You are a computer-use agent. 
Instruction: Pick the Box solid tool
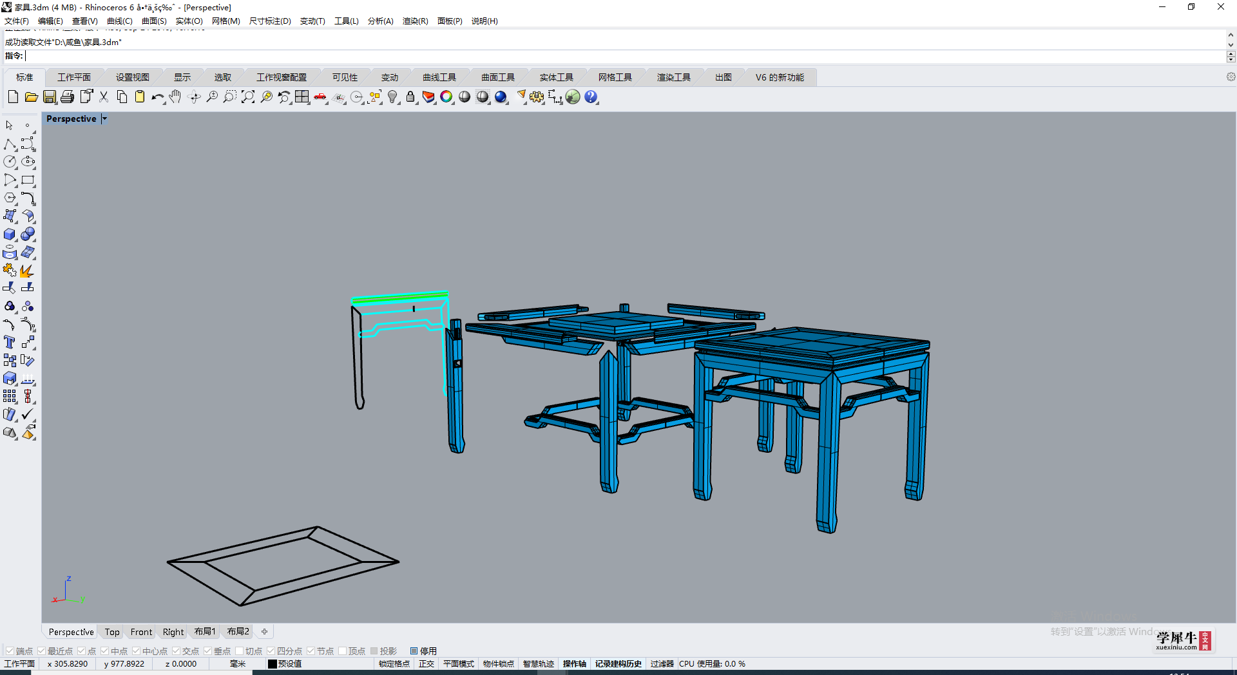[10, 234]
